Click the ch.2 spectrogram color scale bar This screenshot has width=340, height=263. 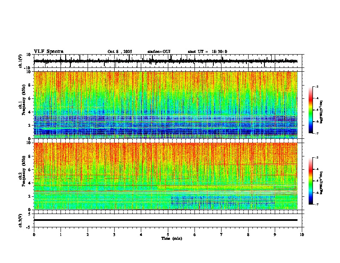tap(311, 181)
